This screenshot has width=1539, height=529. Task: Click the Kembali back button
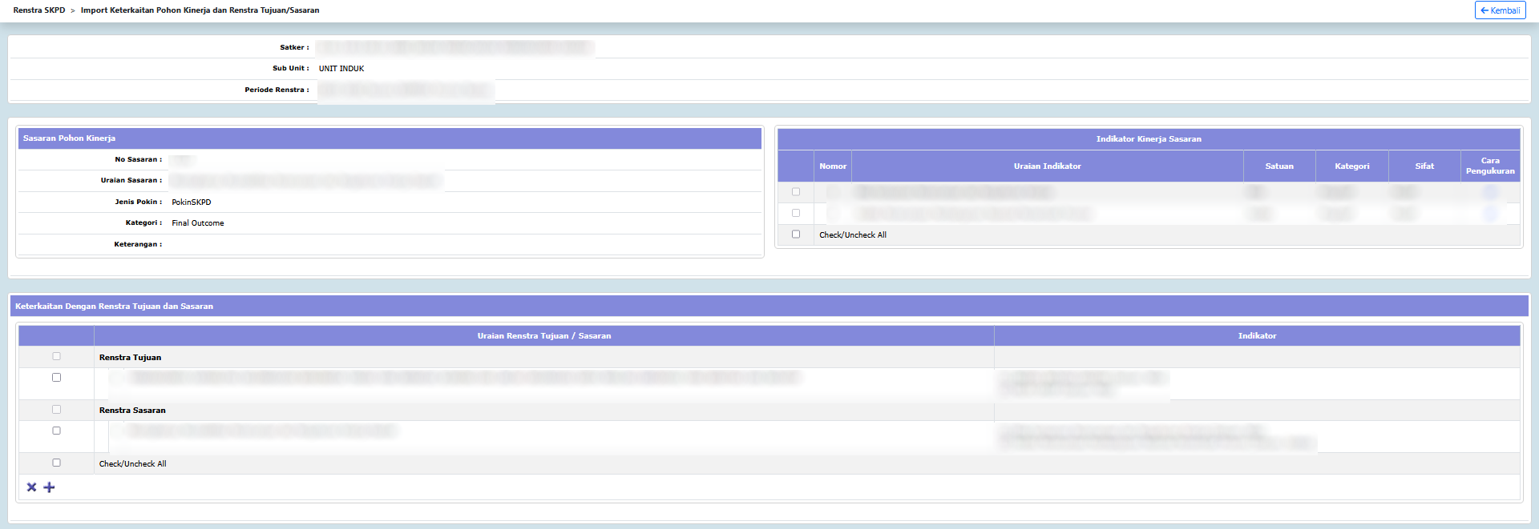point(1500,10)
